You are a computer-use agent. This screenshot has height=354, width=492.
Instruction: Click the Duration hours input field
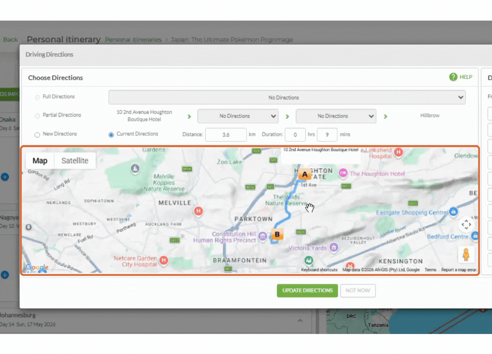295,135
